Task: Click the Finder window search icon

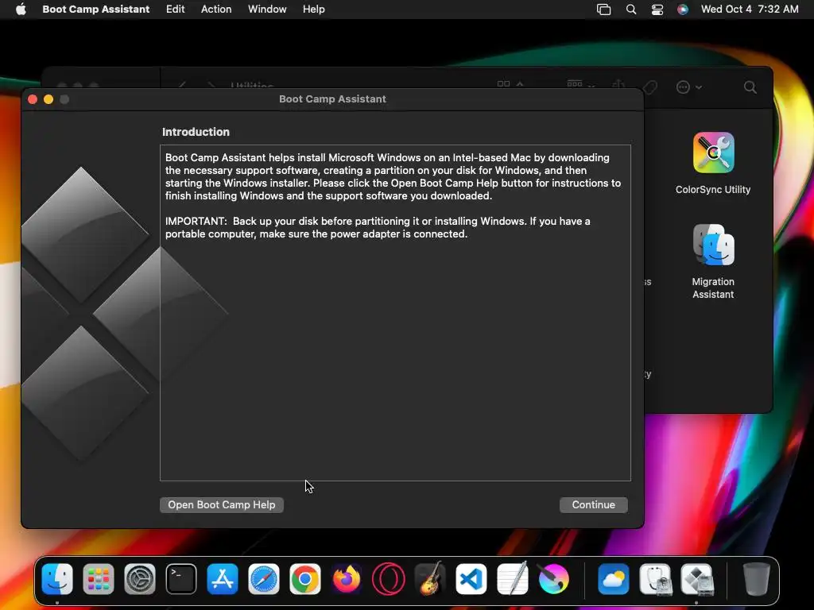Action: coord(750,87)
